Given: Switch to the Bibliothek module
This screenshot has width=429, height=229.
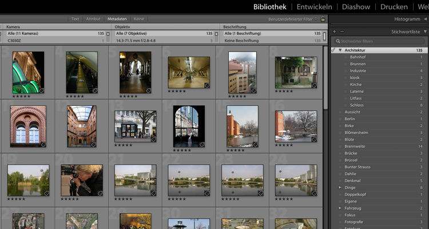Looking at the screenshot, I should point(270,7).
